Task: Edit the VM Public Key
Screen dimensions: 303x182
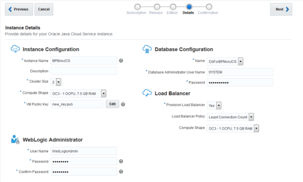Action: tap(112, 104)
